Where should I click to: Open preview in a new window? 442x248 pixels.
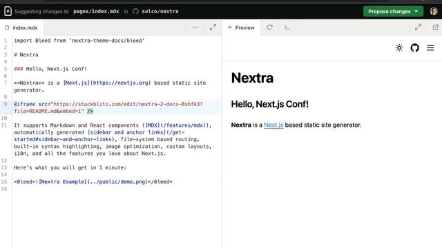tap(436, 28)
